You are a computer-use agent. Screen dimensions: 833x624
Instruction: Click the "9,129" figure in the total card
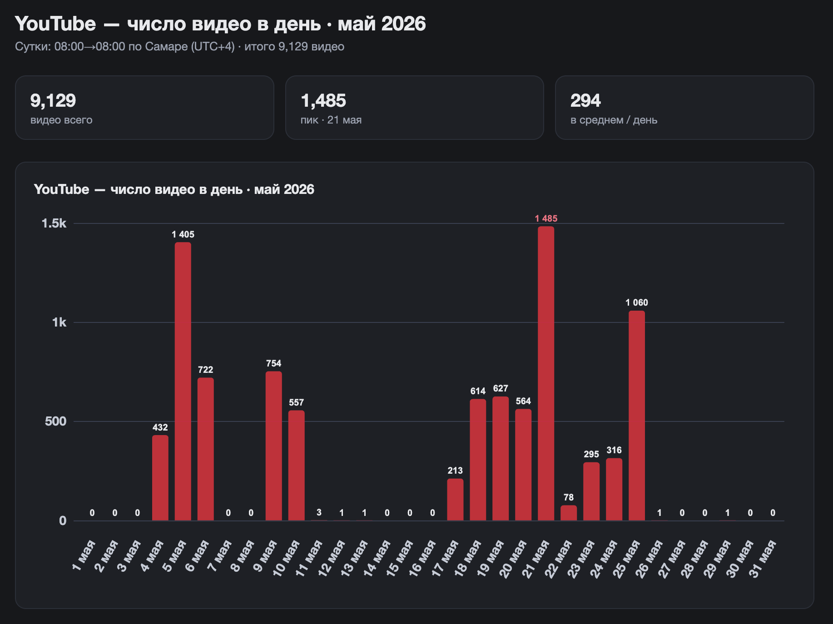[53, 100]
